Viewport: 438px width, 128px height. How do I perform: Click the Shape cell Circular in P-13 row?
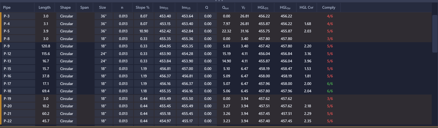coord(66,61)
